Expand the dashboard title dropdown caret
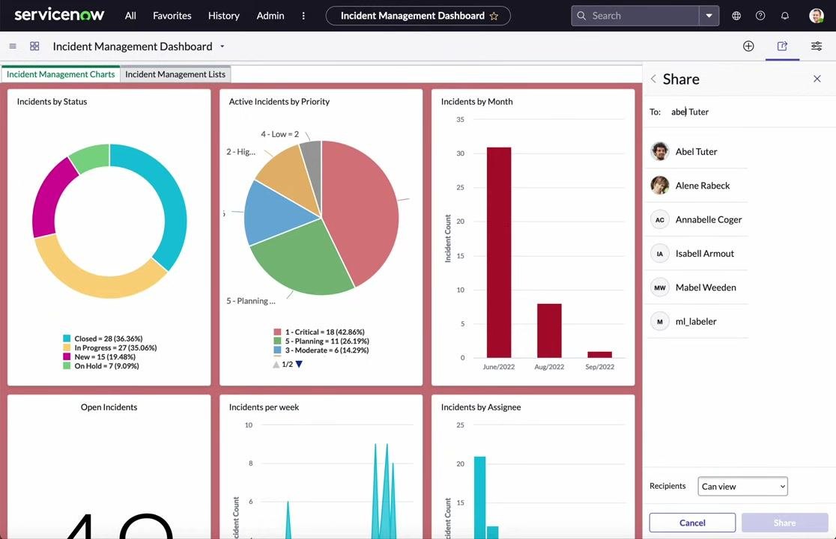Image resolution: width=836 pixels, height=539 pixels. (222, 46)
